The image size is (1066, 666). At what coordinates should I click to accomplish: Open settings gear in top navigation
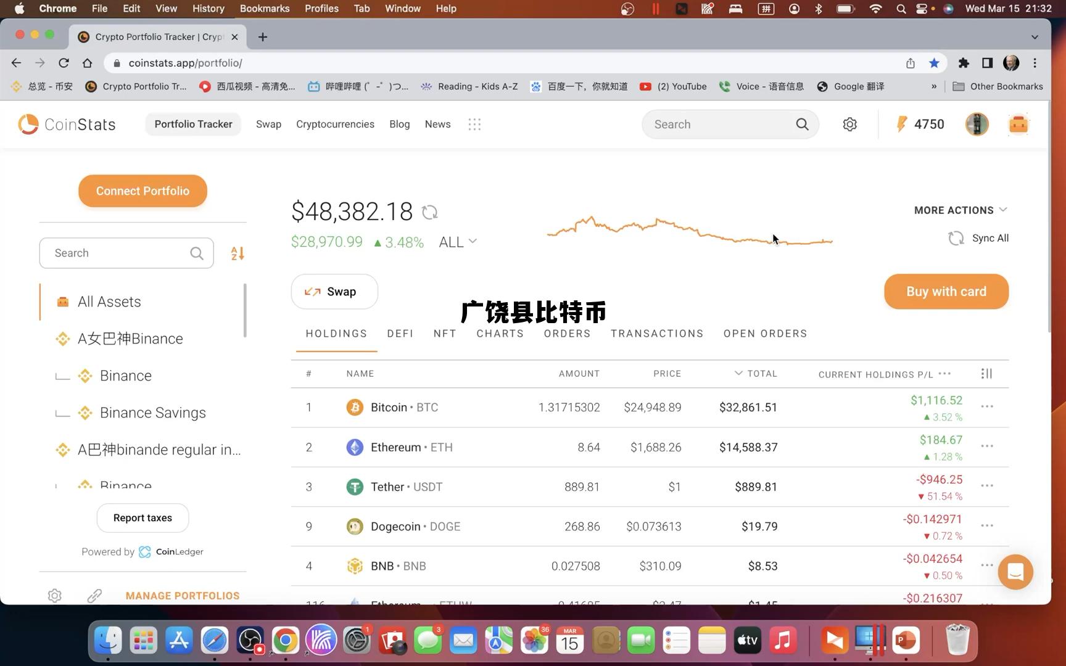[x=849, y=125]
